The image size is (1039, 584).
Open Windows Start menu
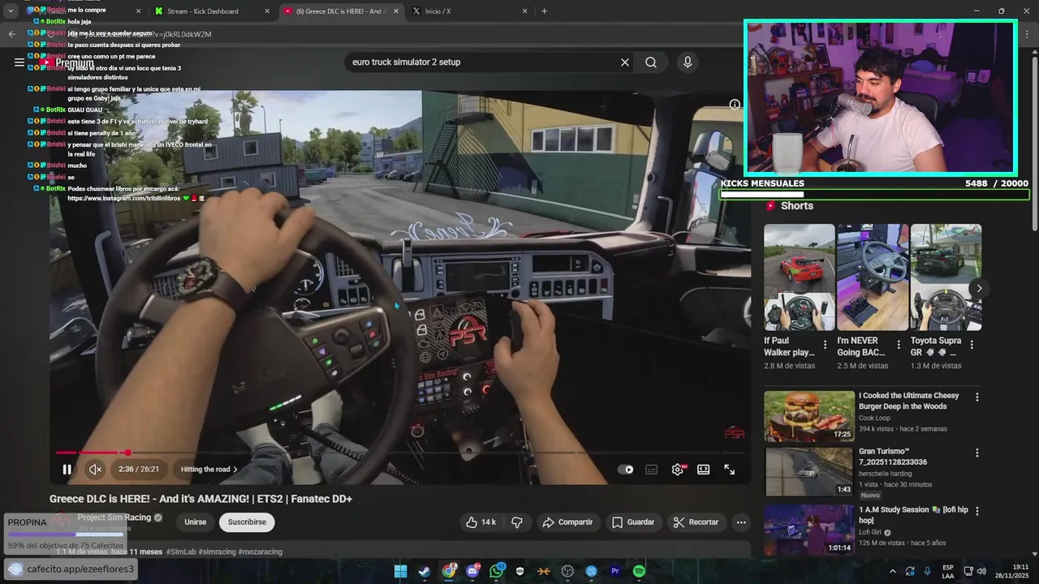pos(401,571)
